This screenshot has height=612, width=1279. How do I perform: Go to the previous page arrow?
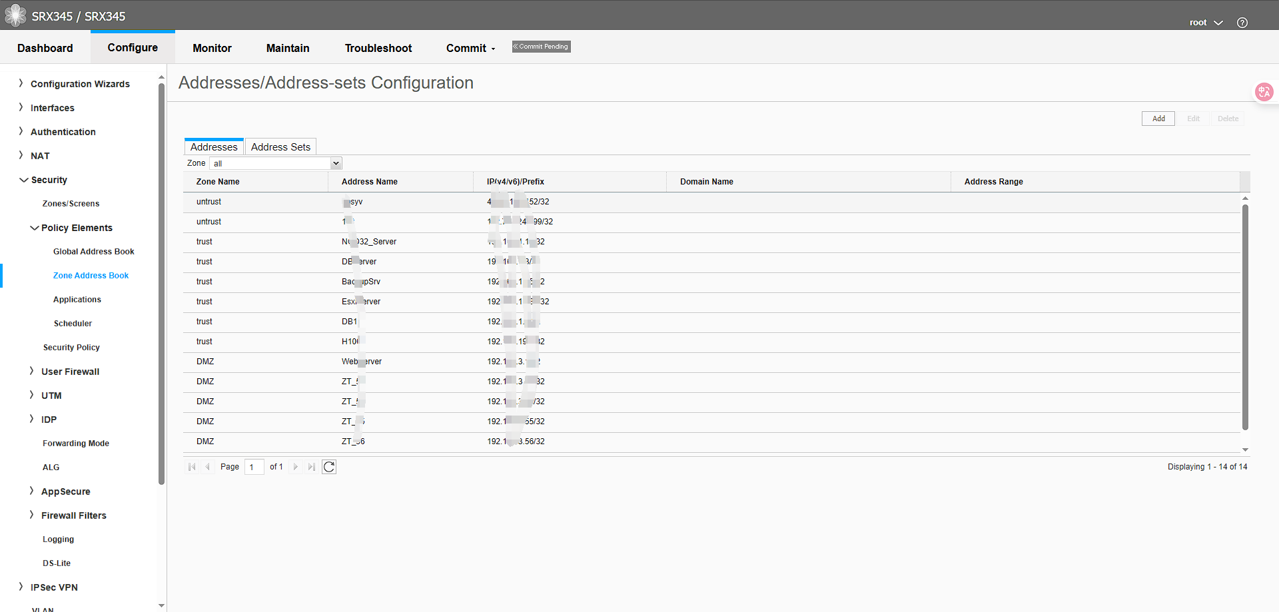(208, 467)
